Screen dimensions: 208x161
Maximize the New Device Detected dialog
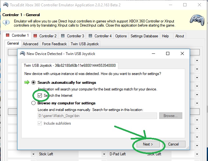(168, 53)
